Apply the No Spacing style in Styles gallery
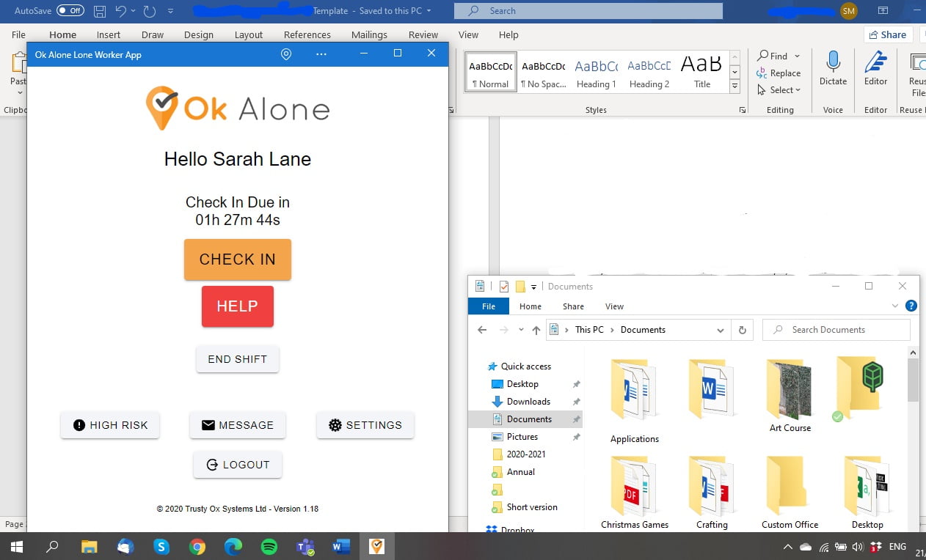The image size is (926, 560). (x=544, y=72)
